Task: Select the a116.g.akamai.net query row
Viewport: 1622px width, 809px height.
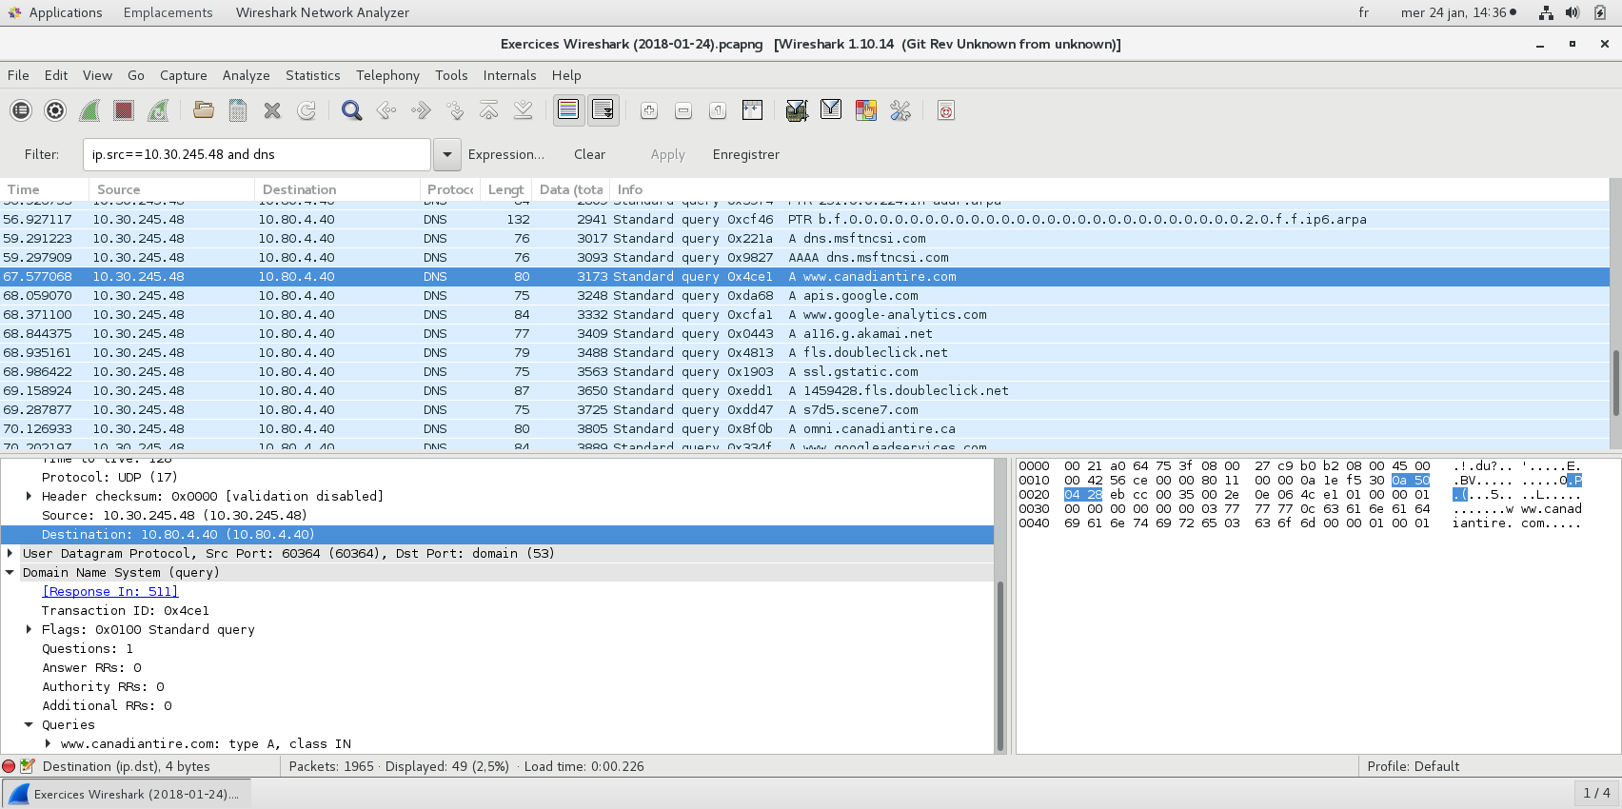Action: (804, 334)
